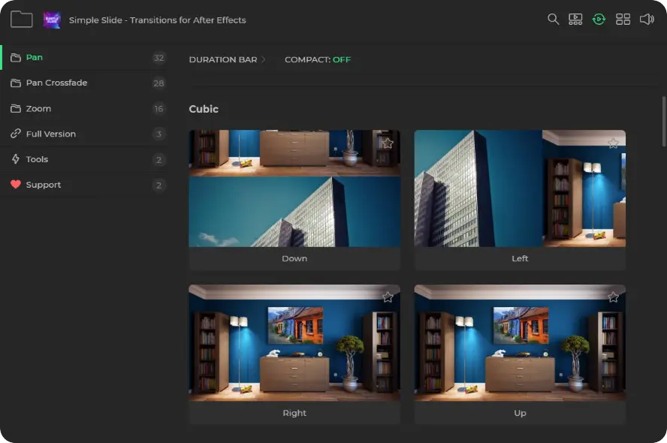Click the Simple Slide pack logo
This screenshot has height=443, width=667.
point(52,20)
